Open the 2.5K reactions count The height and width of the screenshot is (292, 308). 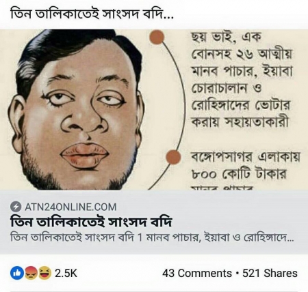pos(66,274)
